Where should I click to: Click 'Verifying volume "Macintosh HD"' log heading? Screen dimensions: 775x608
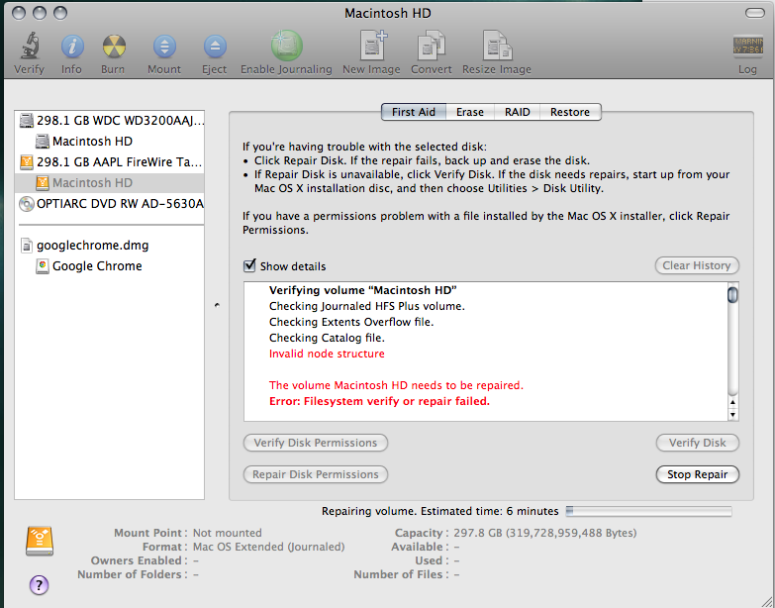coord(363,290)
